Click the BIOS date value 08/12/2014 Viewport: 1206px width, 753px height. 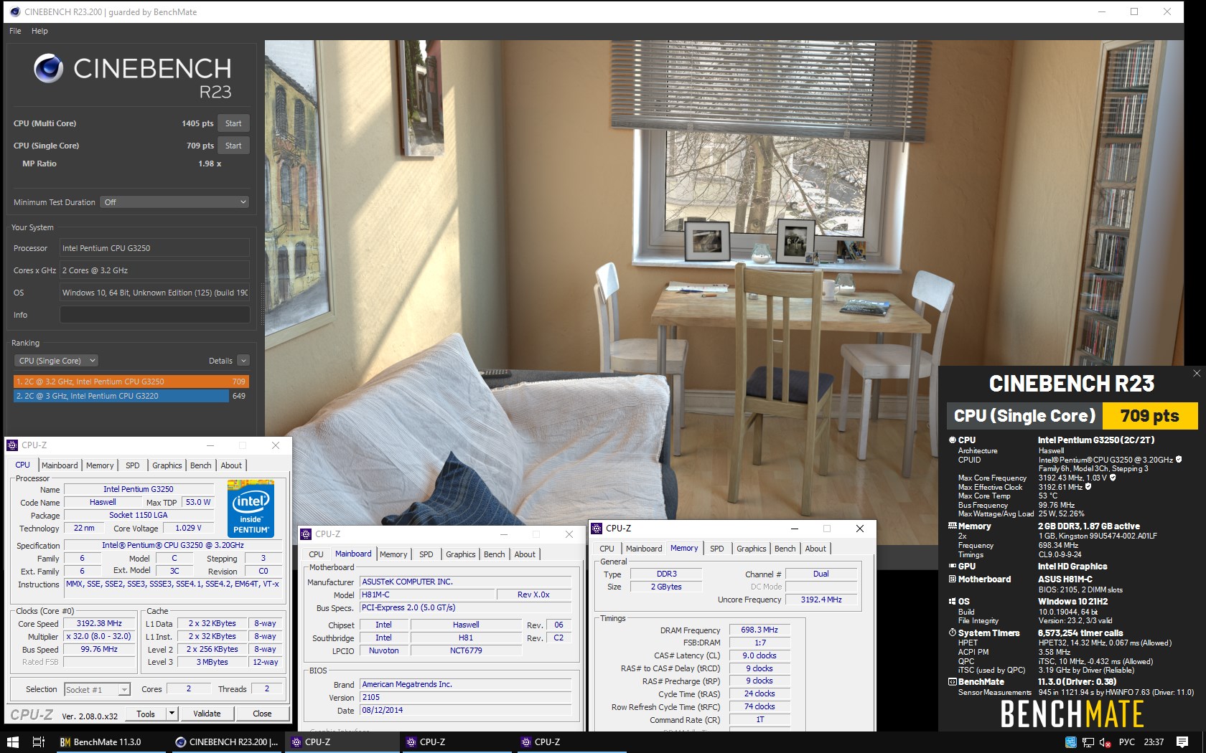[x=465, y=710]
